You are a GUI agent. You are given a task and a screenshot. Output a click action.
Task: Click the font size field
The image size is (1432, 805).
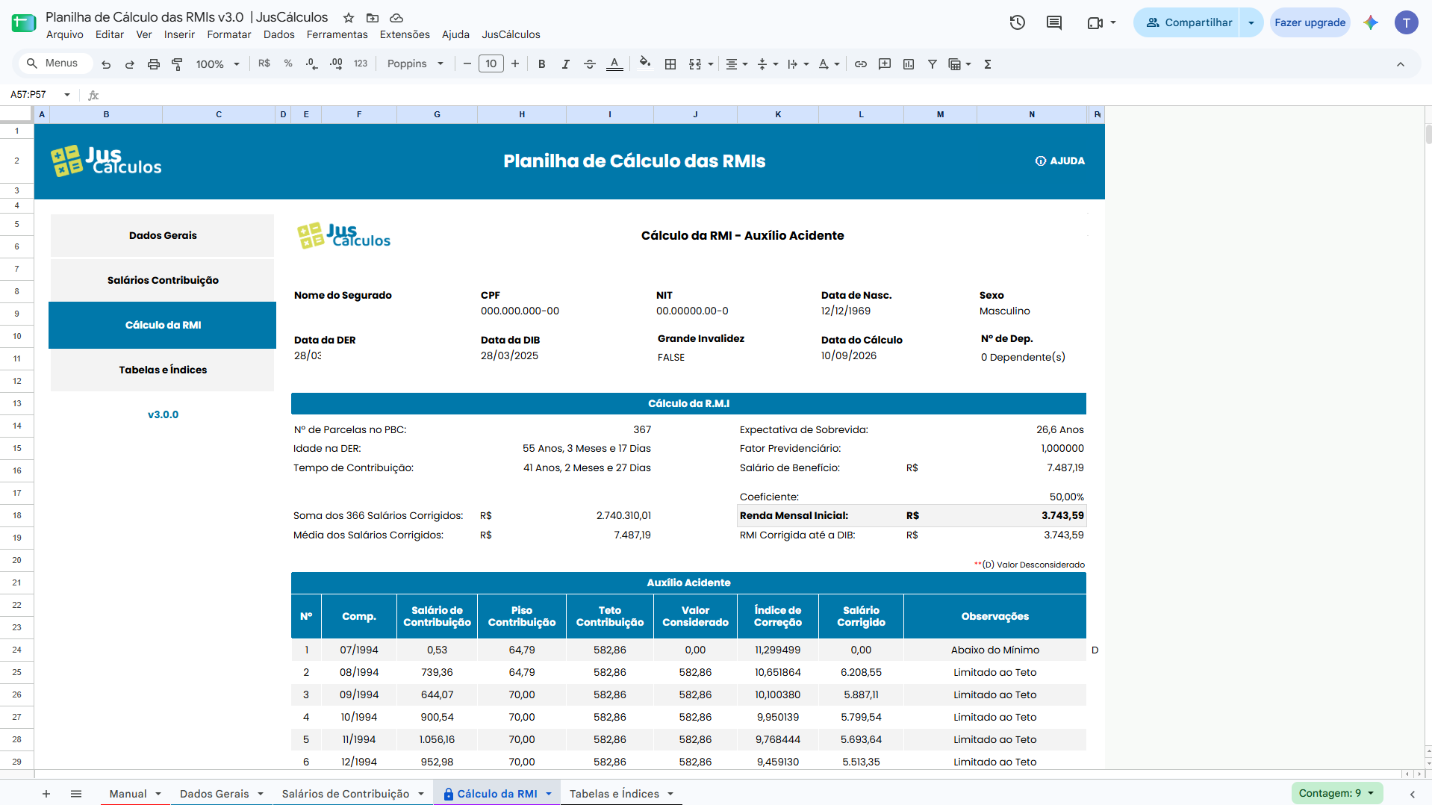[x=491, y=64]
